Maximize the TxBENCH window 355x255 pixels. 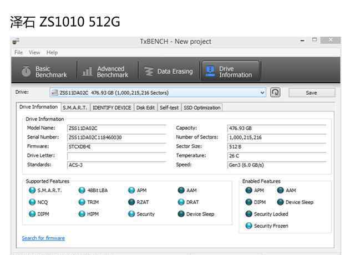click(315, 40)
